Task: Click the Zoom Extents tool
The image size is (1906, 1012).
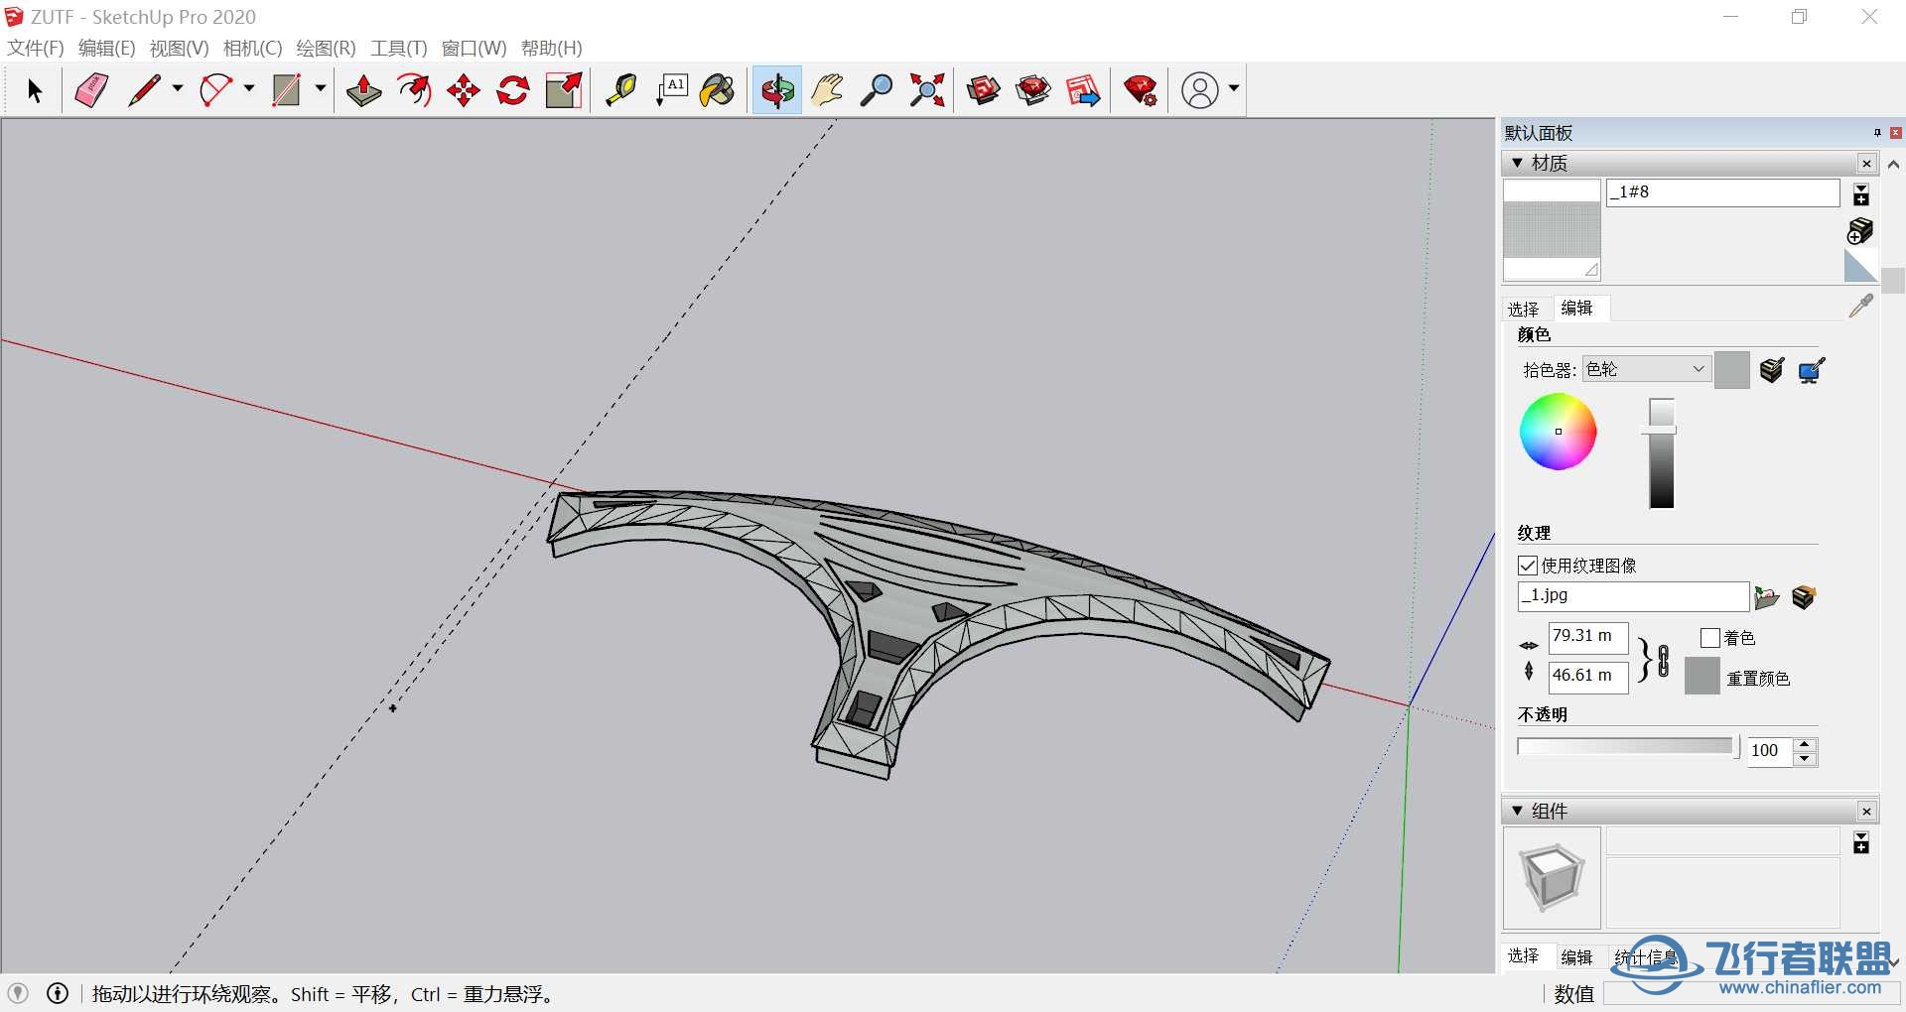Action: (927, 90)
